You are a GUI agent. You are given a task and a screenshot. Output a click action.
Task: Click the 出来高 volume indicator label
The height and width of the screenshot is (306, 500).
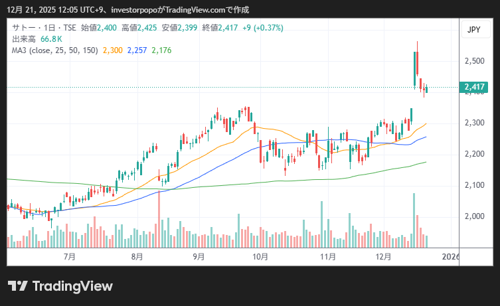[x=24, y=39]
